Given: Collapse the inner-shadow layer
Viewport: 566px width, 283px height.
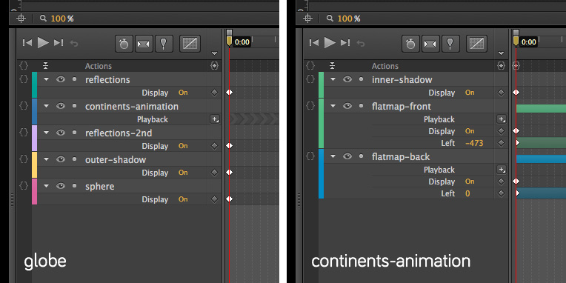Looking at the screenshot, I should (x=333, y=79).
